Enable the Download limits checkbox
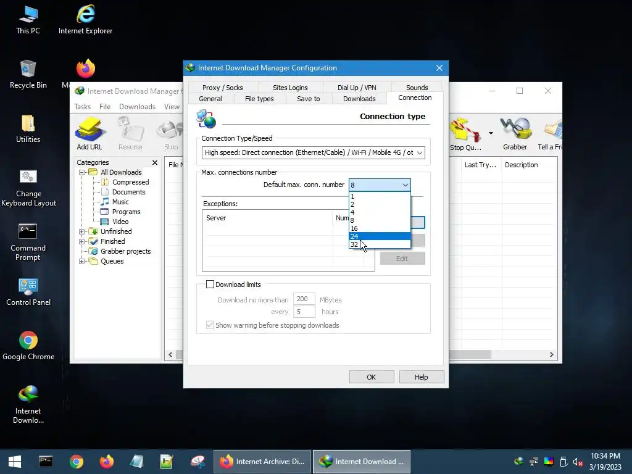This screenshot has height=474, width=632. point(210,284)
